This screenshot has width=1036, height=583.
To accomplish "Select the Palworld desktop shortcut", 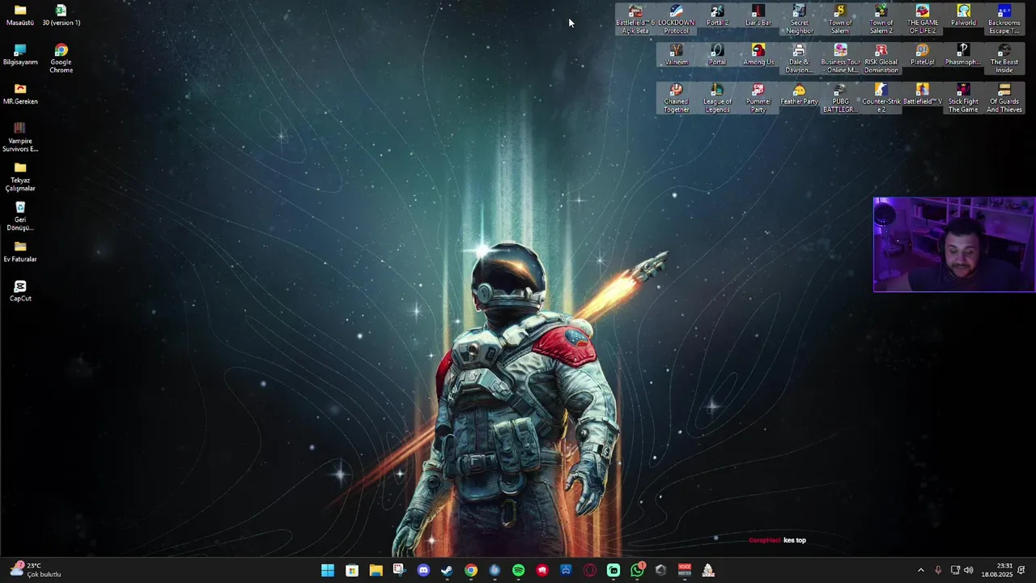I will 963,15.
